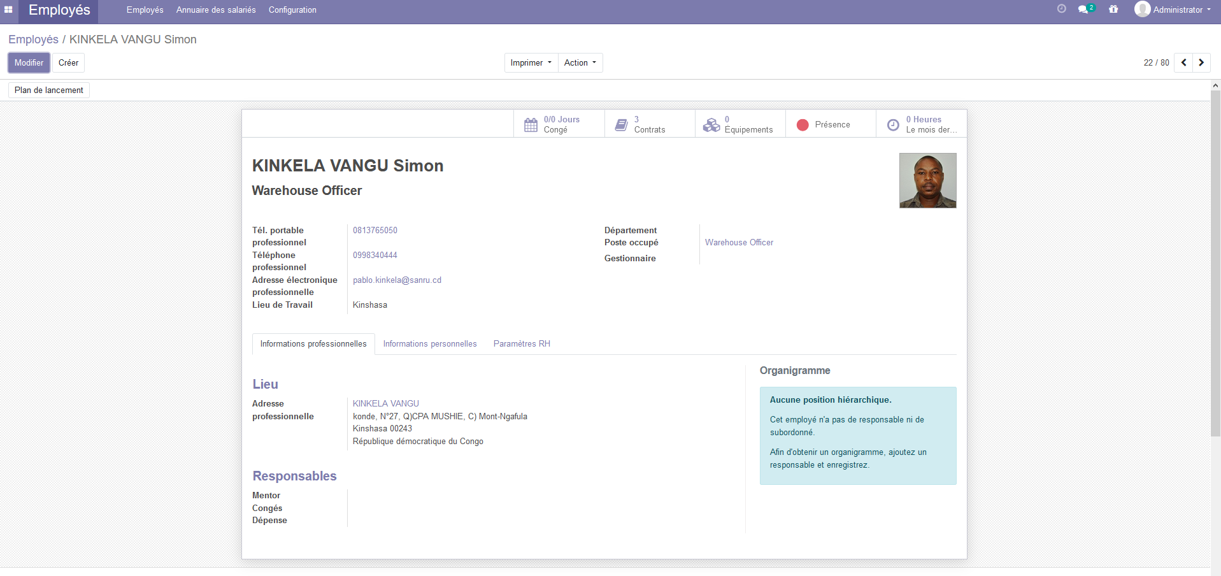The width and height of the screenshot is (1221, 576).
Task: Click the Plan de lancement button
Action: [x=49, y=90]
